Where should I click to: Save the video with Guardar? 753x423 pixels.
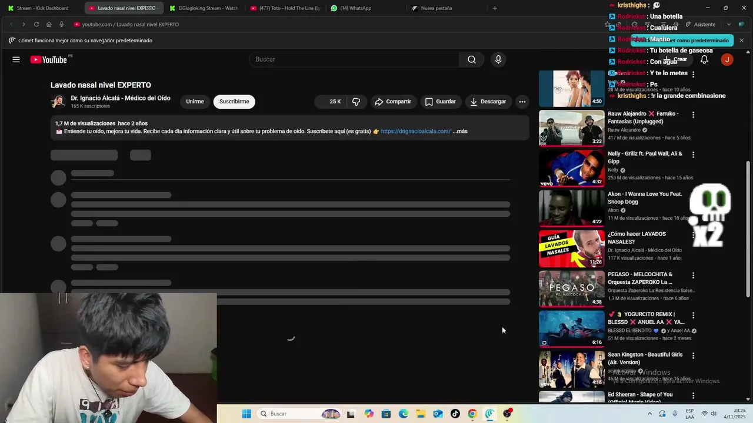[441, 102]
